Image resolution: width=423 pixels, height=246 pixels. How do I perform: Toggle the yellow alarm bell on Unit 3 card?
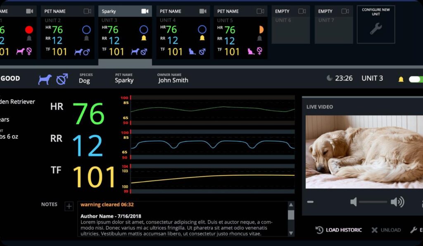click(144, 38)
